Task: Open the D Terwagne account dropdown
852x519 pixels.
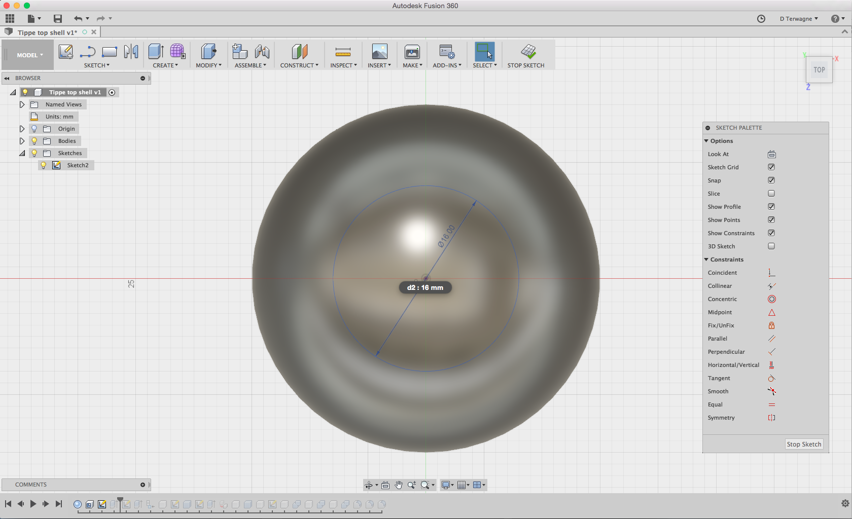Action: click(799, 19)
